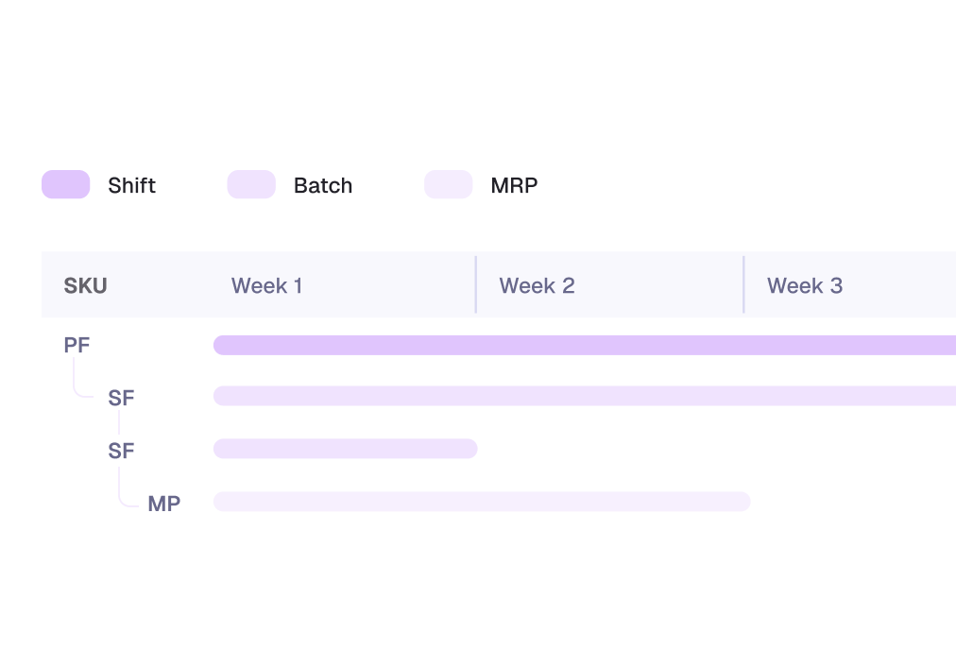Click the Shift legend color swatch

click(x=65, y=185)
